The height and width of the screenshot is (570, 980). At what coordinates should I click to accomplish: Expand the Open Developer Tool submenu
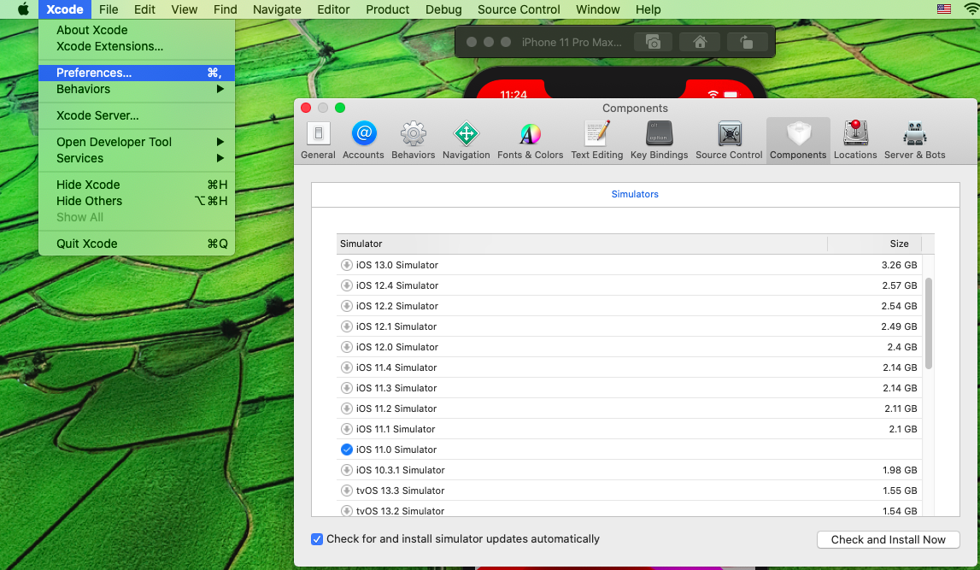coord(136,142)
